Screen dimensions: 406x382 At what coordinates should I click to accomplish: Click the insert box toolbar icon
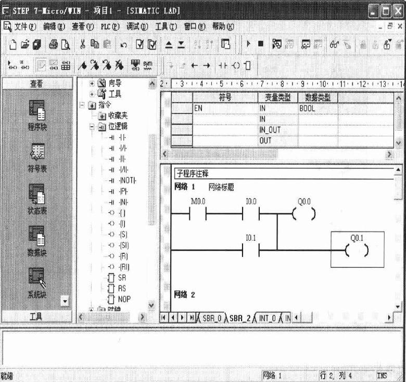247,66
